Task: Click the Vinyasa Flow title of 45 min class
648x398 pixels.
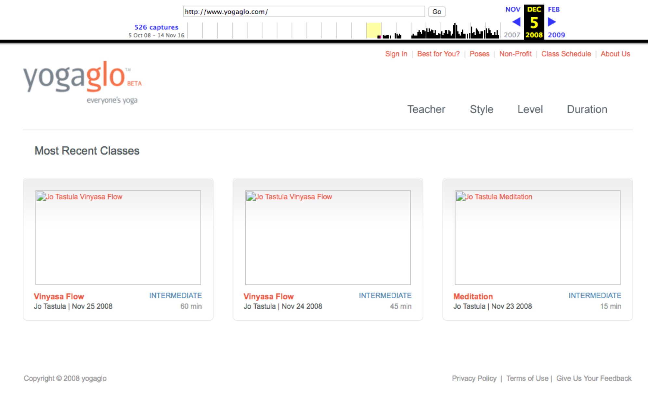Action: coord(268,296)
